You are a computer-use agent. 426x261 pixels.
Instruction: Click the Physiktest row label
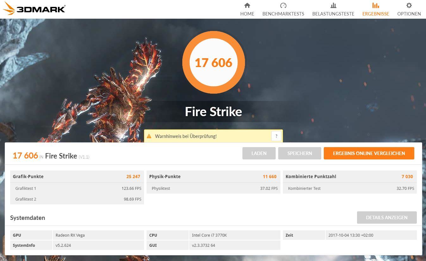coord(161,188)
